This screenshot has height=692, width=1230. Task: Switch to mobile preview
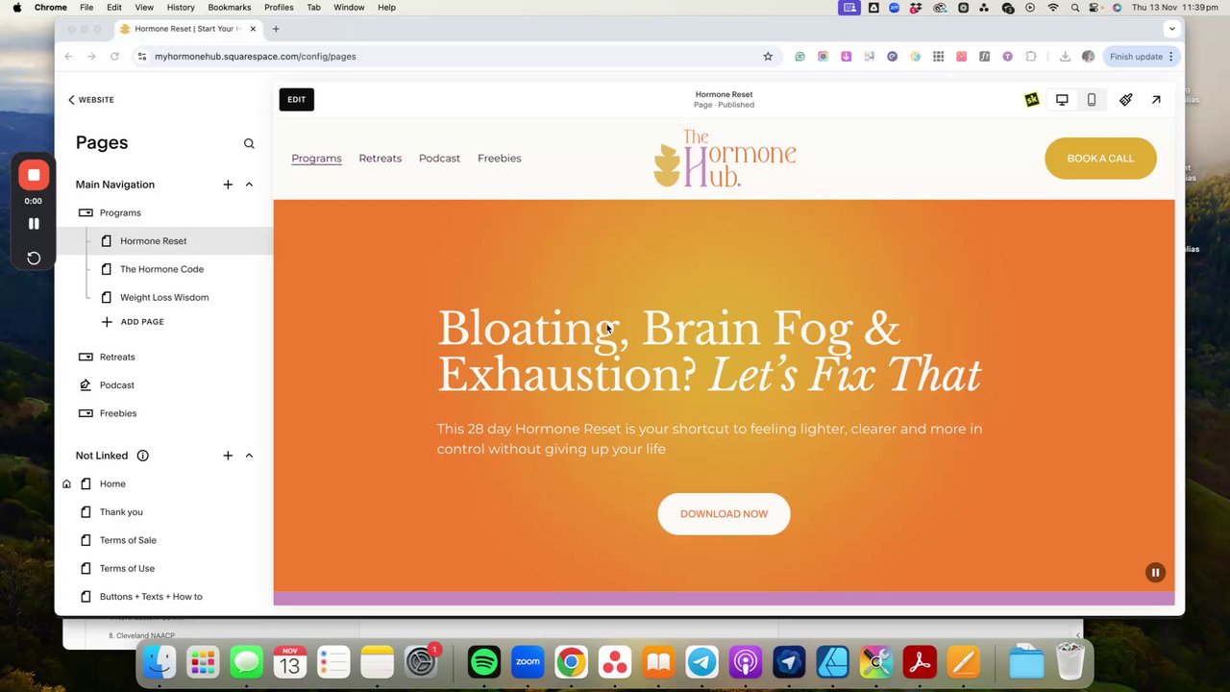[x=1092, y=100]
